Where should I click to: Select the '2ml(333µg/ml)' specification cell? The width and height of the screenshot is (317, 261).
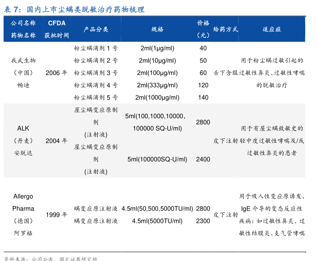click(157, 85)
